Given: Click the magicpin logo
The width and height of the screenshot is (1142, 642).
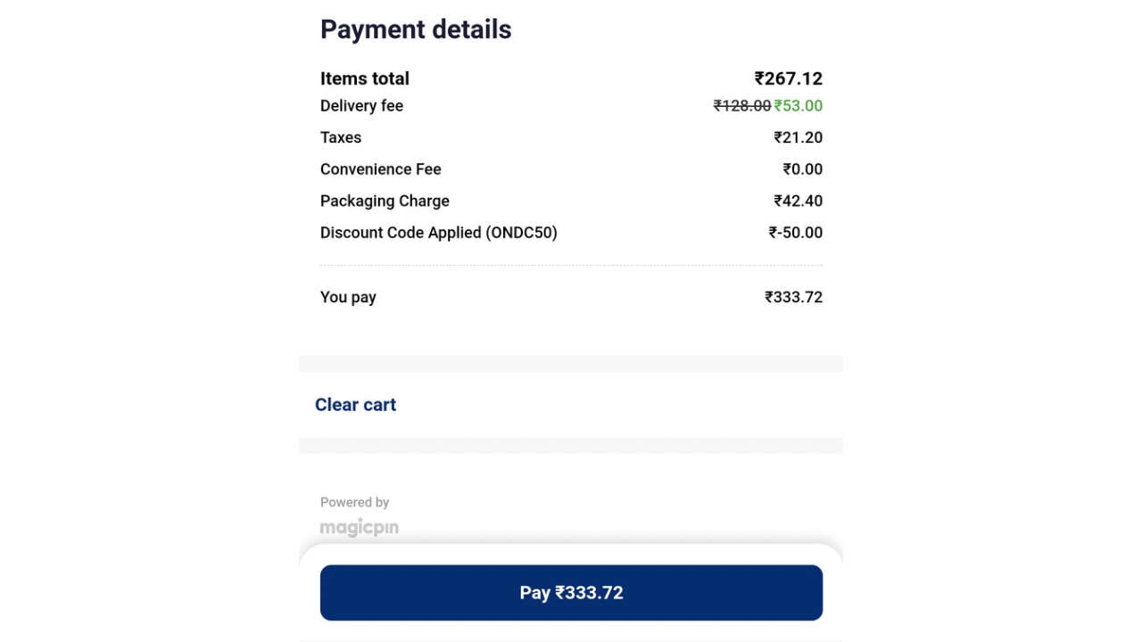Looking at the screenshot, I should coord(360,527).
